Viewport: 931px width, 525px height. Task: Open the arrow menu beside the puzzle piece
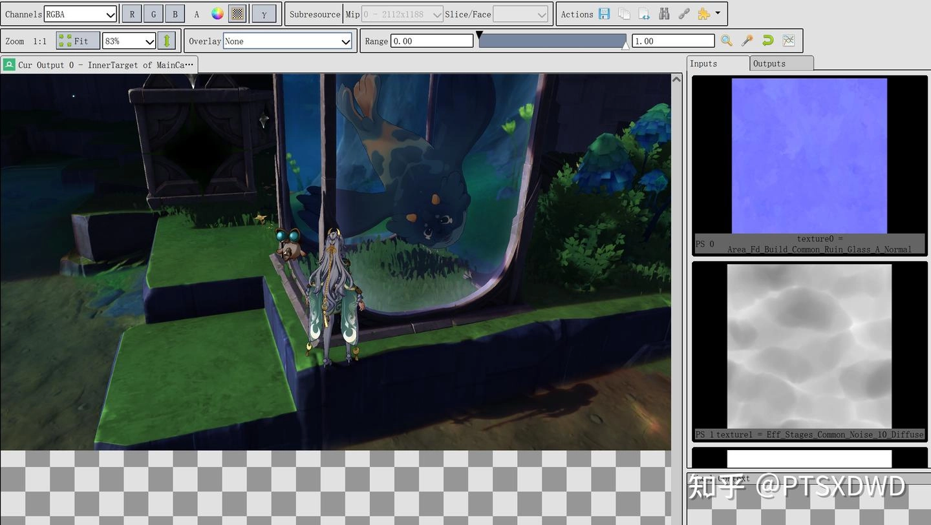[x=718, y=14]
